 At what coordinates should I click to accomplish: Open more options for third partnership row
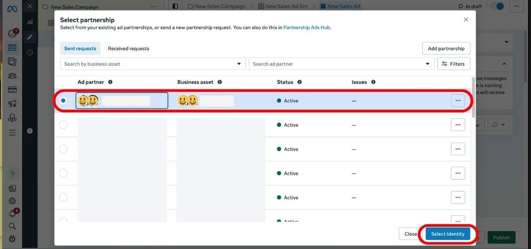pyautogui.click(x=458, y=149)
